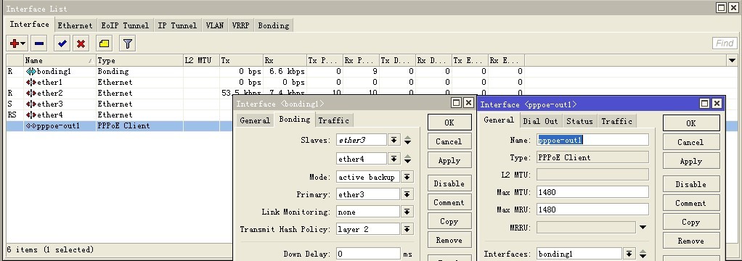The image size is (742, 261).
Task: Click the Max MTU field
Action: (x=592, y=192)
